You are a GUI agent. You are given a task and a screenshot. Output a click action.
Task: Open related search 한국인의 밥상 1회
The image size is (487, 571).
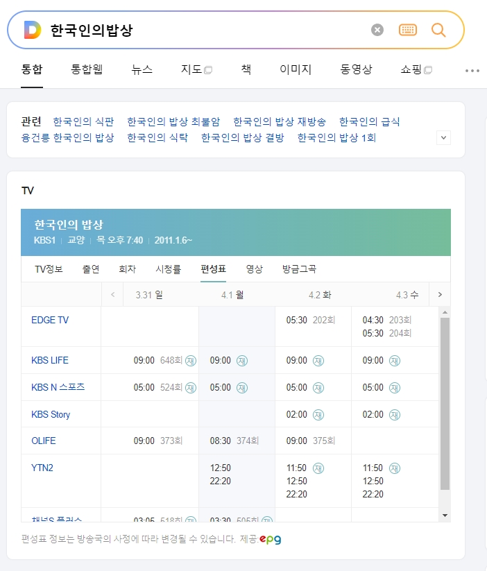336,137
